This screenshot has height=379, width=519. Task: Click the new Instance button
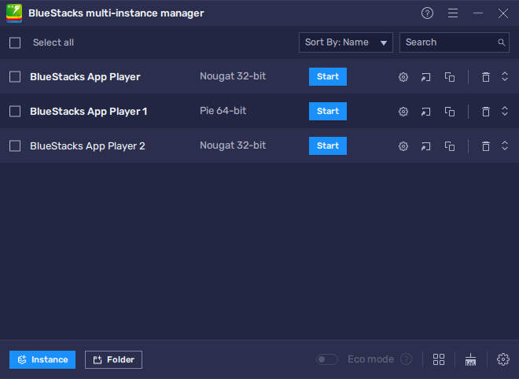coord(42,360)
